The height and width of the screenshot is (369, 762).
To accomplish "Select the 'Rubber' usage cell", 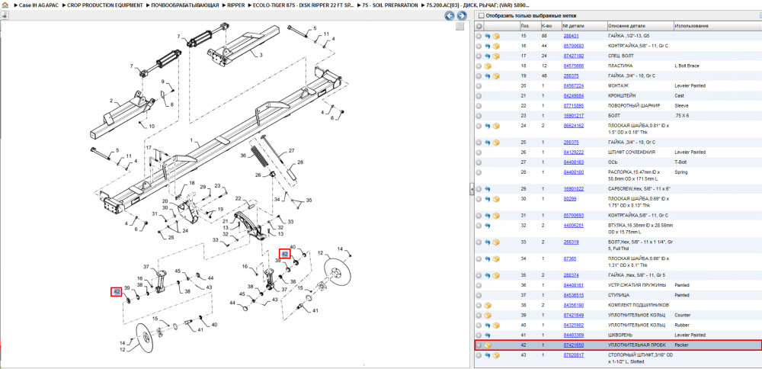I will [680, 326].
